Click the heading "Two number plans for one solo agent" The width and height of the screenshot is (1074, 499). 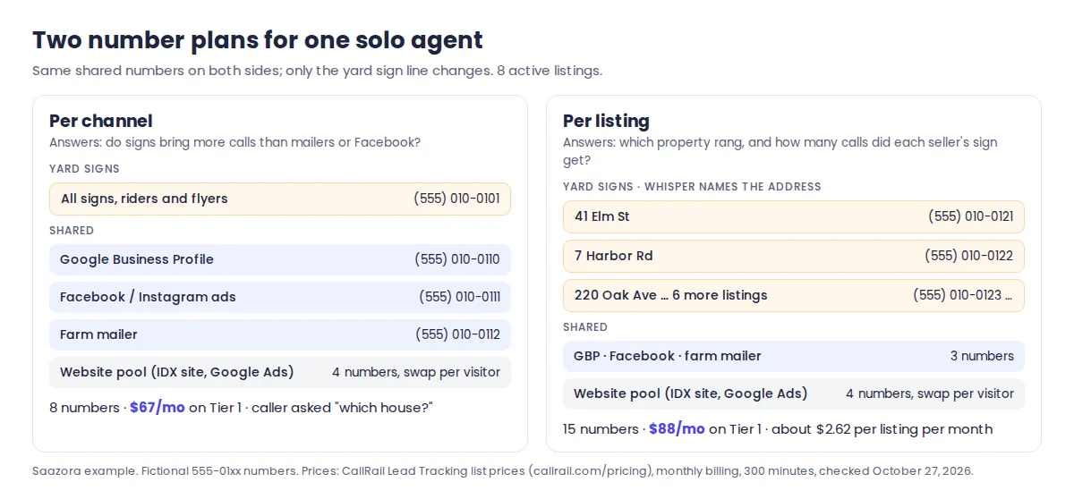[x=258, y=39]
